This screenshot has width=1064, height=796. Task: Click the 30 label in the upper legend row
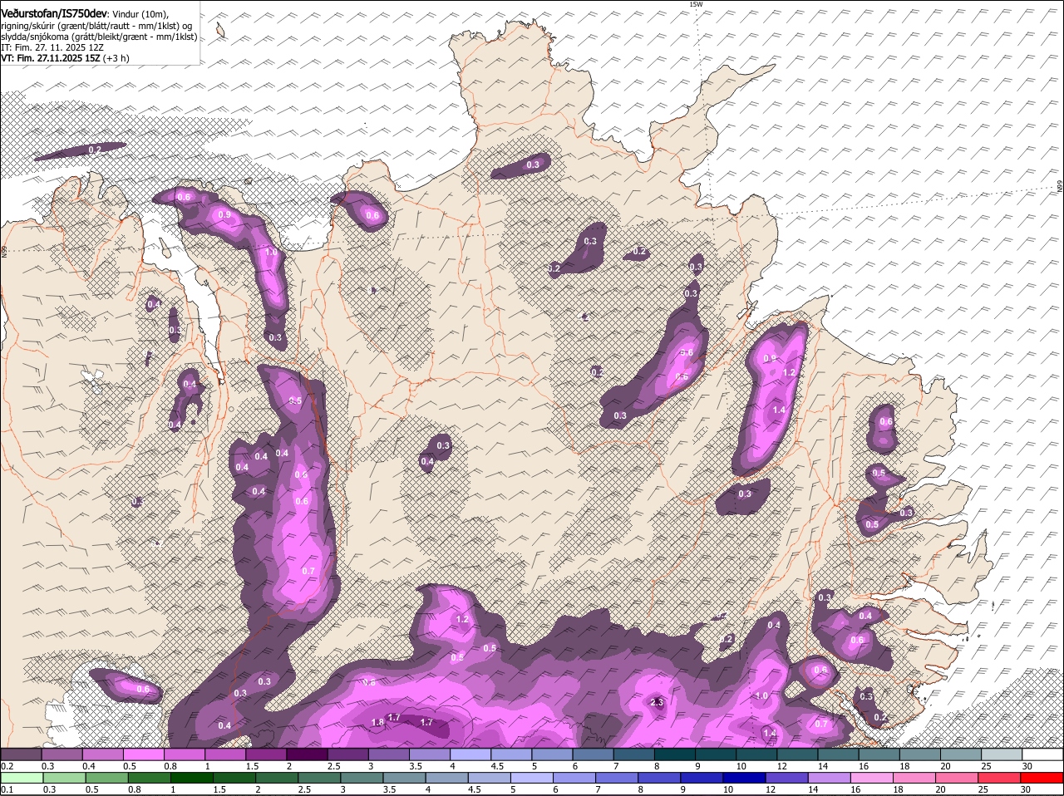click(x=1027, y=766)
